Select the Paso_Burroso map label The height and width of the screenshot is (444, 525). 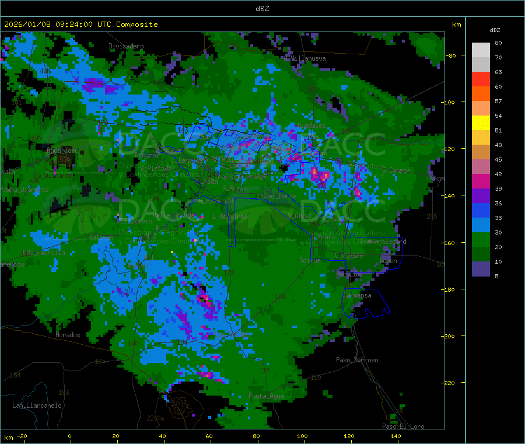[x=357, y=360]
